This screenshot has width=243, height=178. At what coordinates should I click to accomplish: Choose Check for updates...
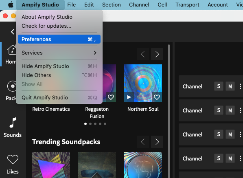(59, 26)
